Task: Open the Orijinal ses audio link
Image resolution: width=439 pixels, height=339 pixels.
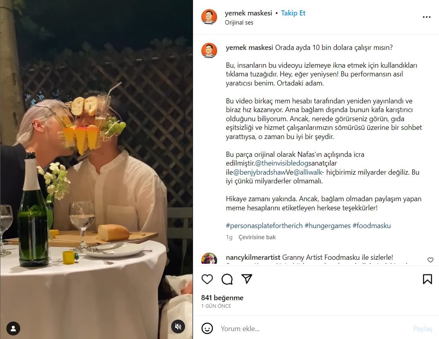Action: coord(239,23)
